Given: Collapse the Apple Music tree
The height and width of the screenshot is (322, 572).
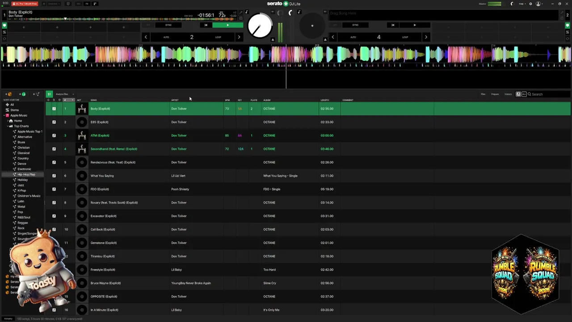Looking at the screenshot, I should coord(4,115).
